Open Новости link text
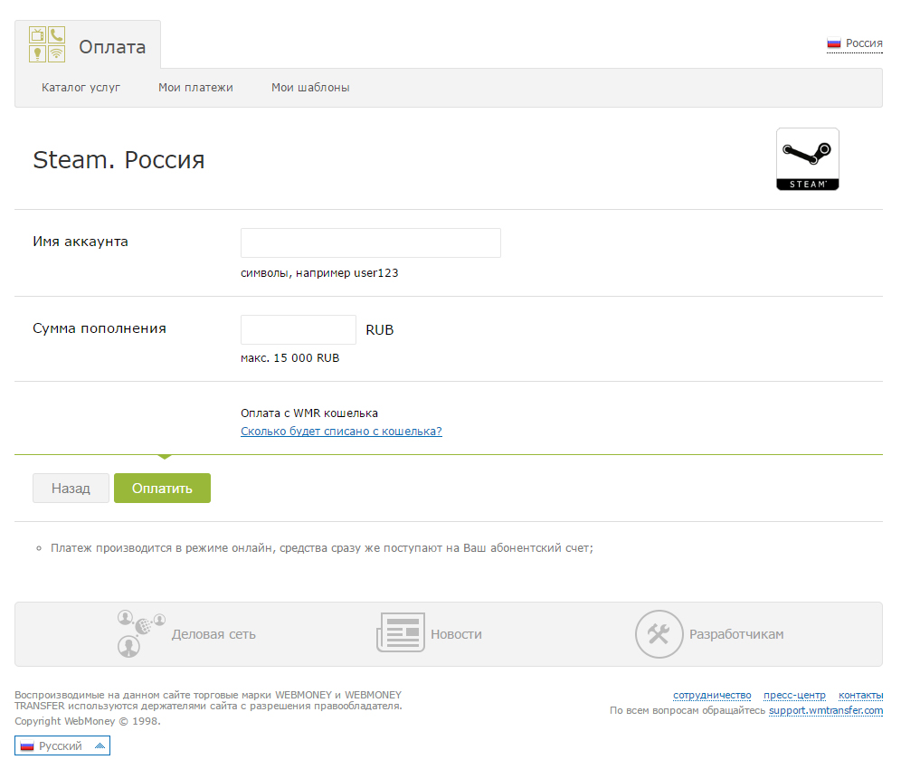 (x=456, y=634)
